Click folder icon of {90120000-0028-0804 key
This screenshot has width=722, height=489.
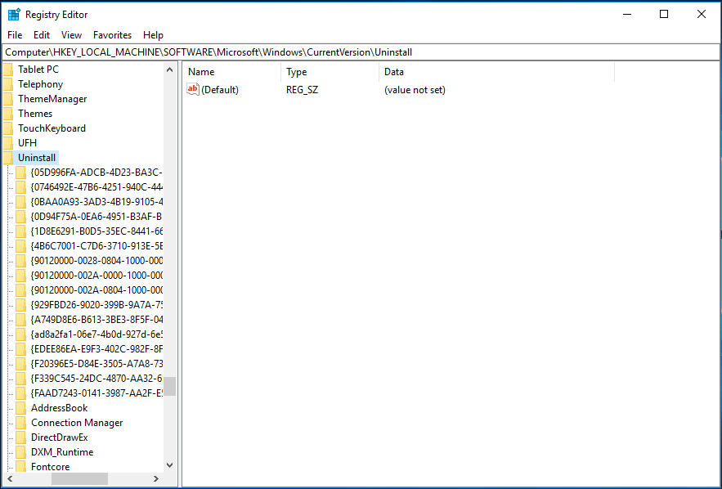20,261
